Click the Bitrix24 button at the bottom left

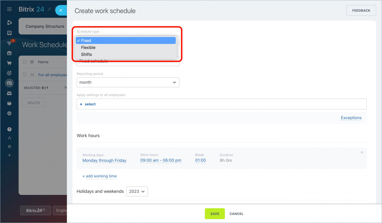pos(36,210)
